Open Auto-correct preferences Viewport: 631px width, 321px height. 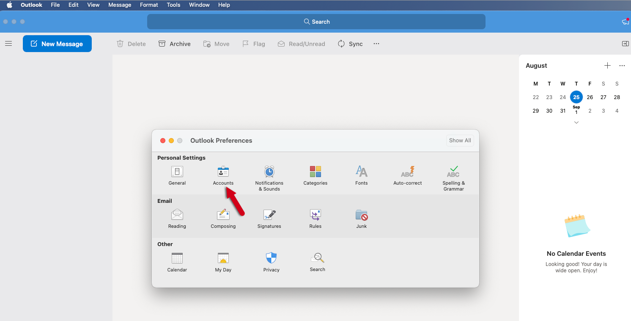coord(408,176)
